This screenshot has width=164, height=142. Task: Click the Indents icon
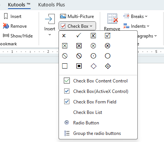pos(126,26)
